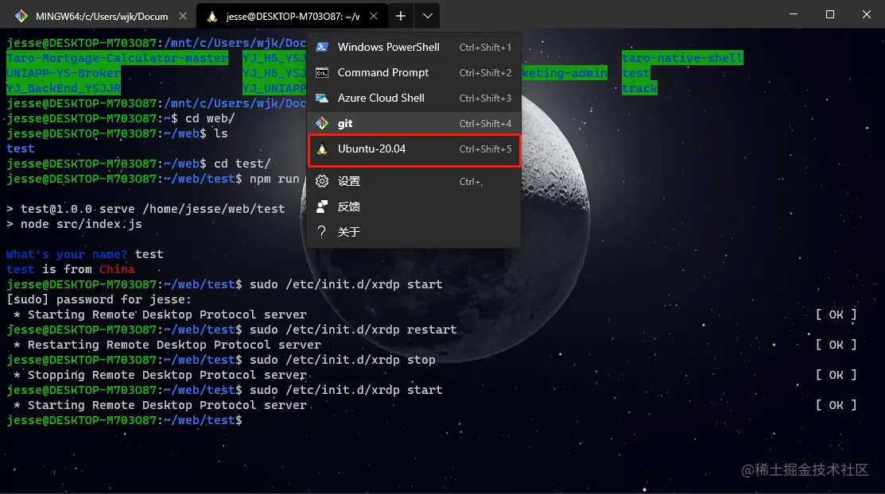Click '[sudo] password for jesse:' line
This screenshot has width=885, height=494.
99,299
